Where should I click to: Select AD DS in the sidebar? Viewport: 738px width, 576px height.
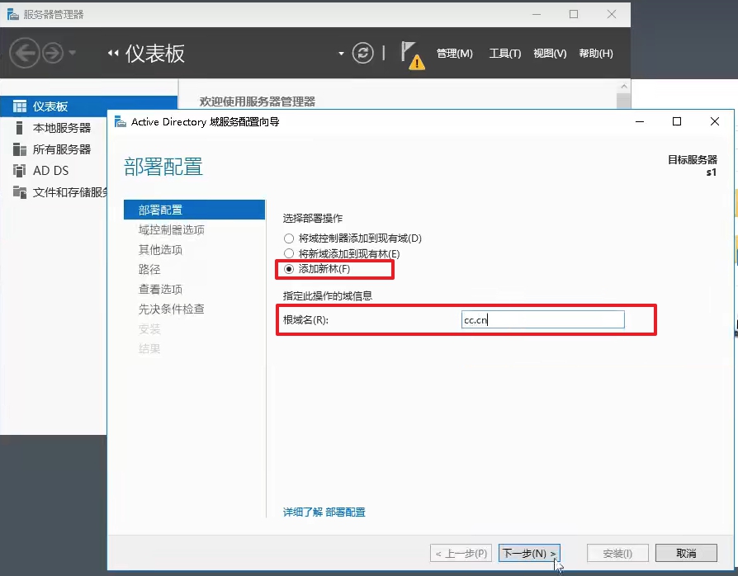[x=51, y=170]
